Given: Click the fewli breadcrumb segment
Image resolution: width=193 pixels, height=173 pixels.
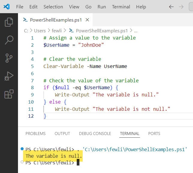Looking at the screenshot, I should pyautogui.click(x=57, y=31).
